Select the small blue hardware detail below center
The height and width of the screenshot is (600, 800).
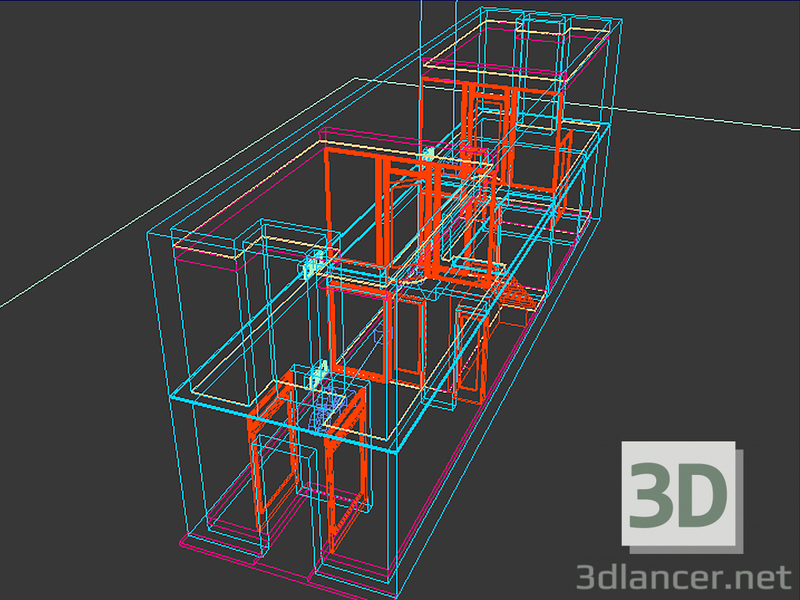click(324, 402)
